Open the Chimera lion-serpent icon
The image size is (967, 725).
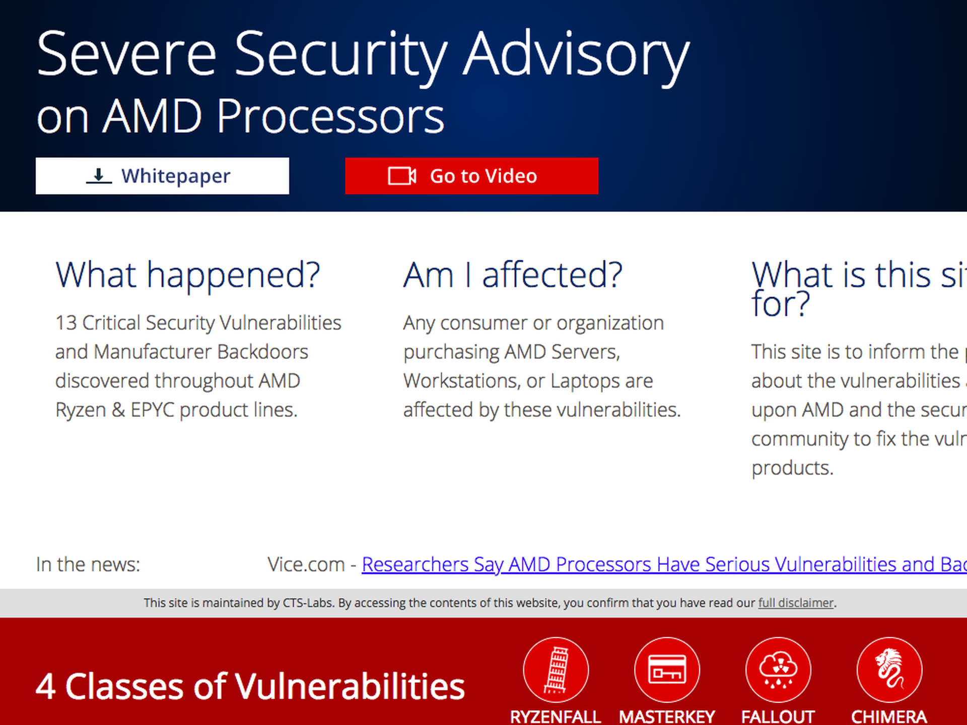(889, 670)
